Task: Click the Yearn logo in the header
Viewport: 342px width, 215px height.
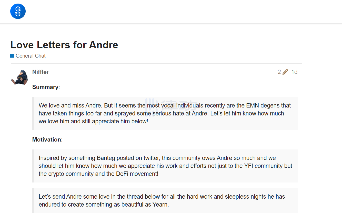Action: click(18, 11)
